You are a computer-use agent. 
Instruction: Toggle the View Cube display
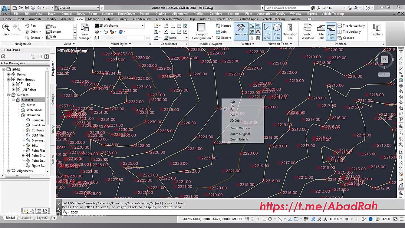coord(277,31)
